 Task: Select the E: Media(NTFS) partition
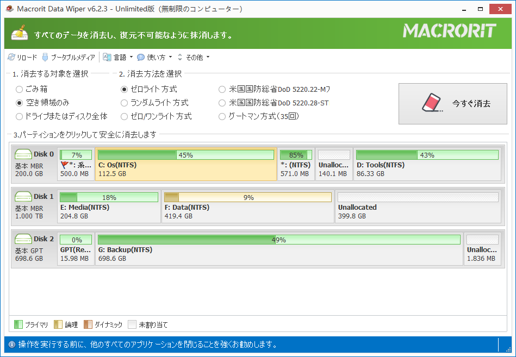coord(109,206)
